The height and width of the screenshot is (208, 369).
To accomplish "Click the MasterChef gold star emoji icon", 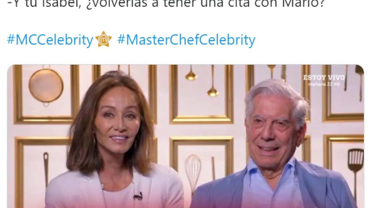I will coord(103,39).
